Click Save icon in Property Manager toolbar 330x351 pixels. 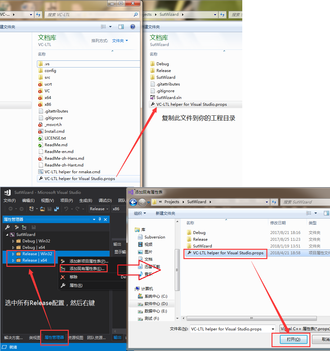click(x=33, y=228)
